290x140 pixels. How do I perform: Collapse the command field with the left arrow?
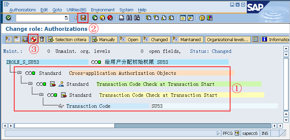75,18
